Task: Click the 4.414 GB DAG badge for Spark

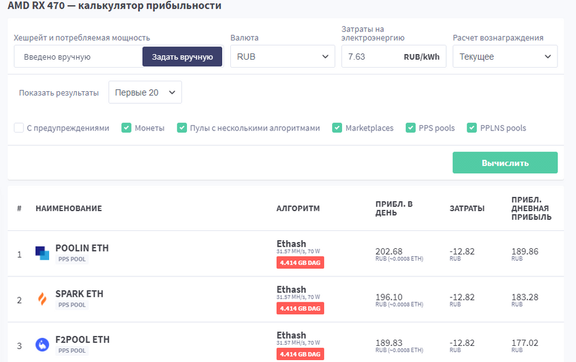Action: [x=300, y=308]
